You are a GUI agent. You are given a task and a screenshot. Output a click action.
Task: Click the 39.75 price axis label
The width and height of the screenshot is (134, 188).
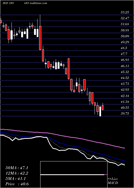pos(125,114)
